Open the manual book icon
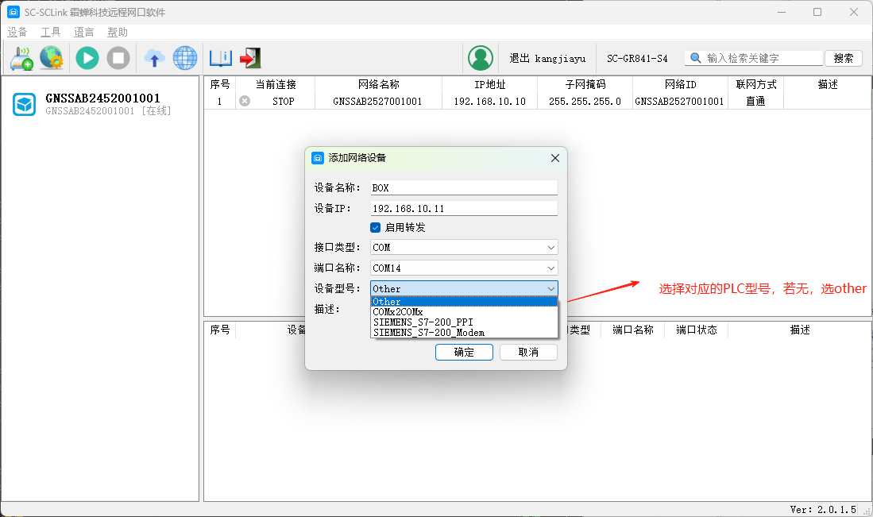Image resolution: width=873 pixels, height=517 pixels. click(221, 58)
